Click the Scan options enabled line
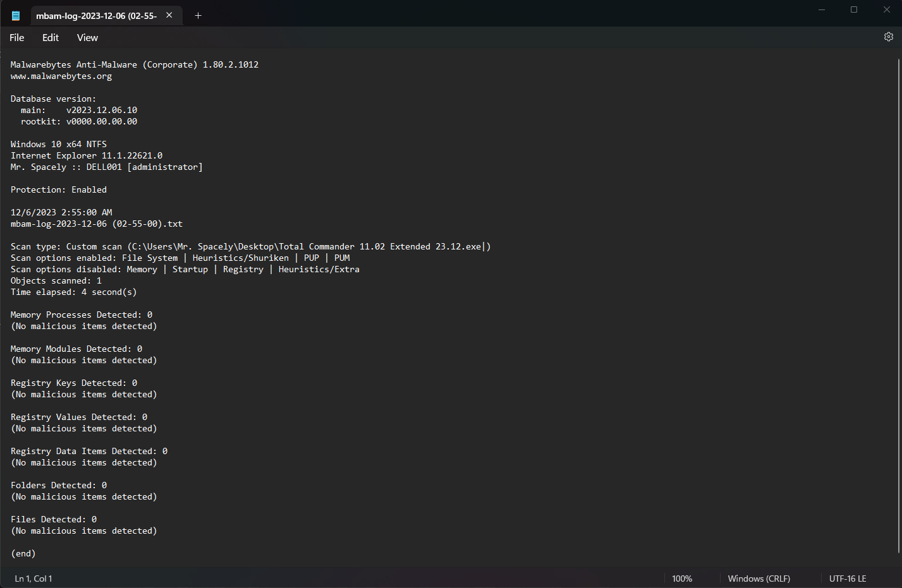902x588 pixels. 180,258
